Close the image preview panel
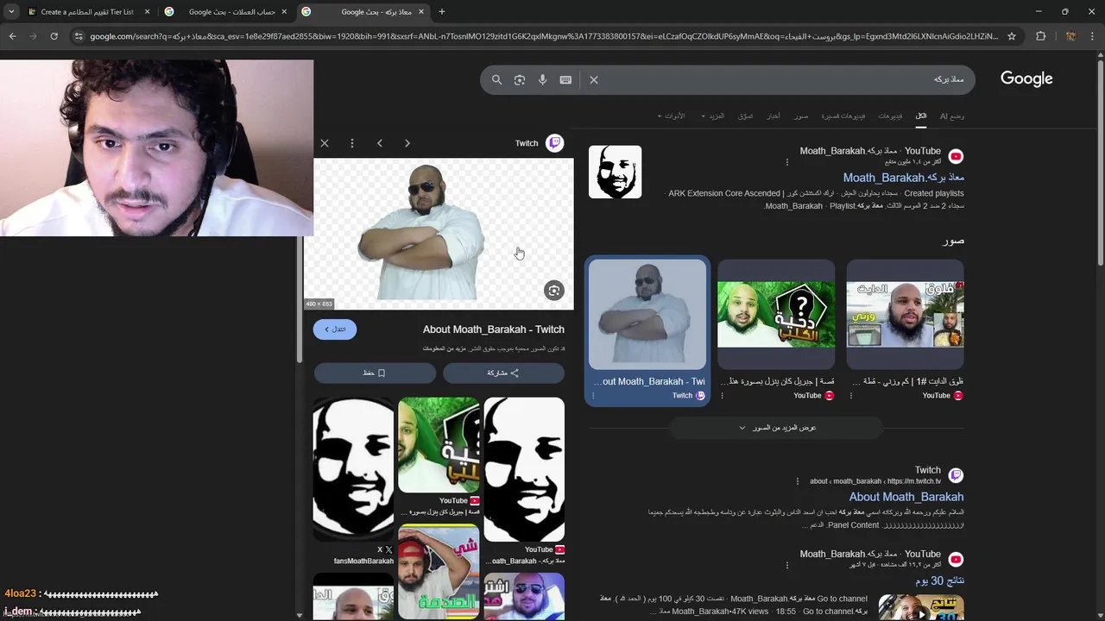The image size is (1105, 621). (x=325, y=143)
